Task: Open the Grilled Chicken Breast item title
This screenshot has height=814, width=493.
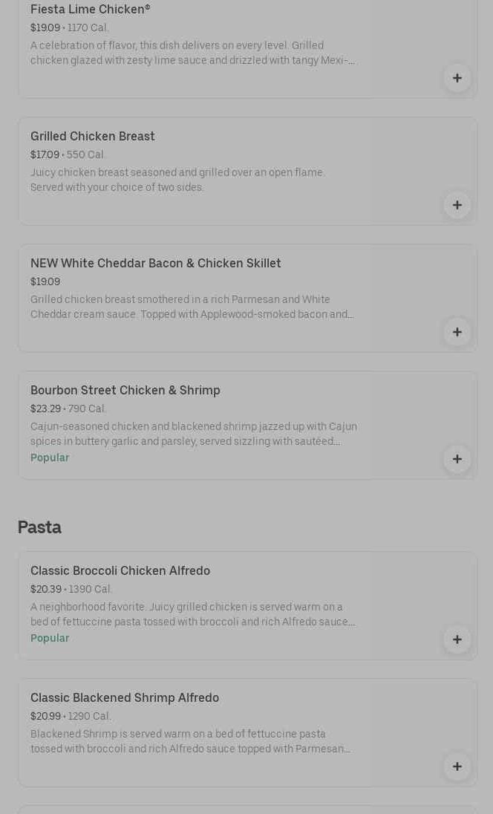Action: click(x=93, y=137)
